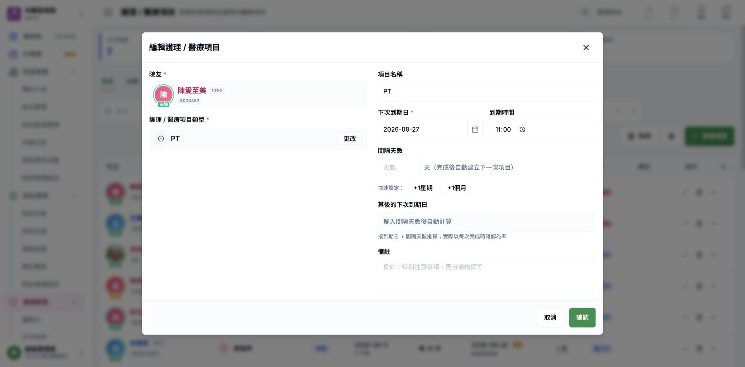Click the 天數 interval days input
This screenshot has width=745, height=367.
399,168
